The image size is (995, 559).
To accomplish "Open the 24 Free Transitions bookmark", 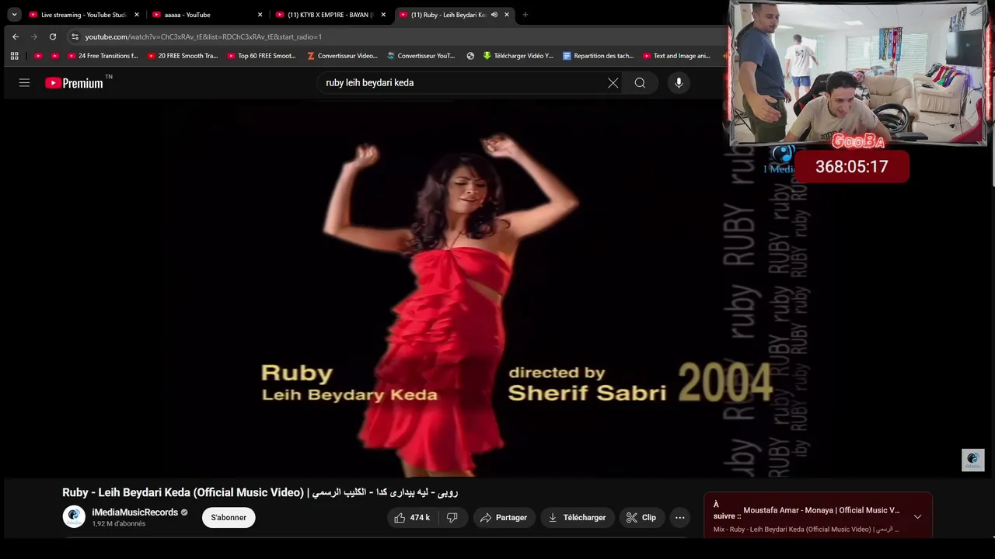I will click(x=103, y=56).
